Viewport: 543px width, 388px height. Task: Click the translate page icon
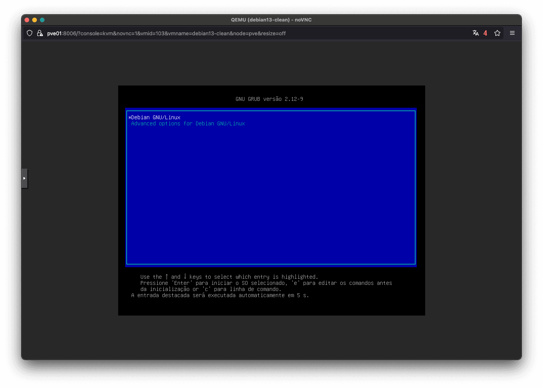(475, 33)
